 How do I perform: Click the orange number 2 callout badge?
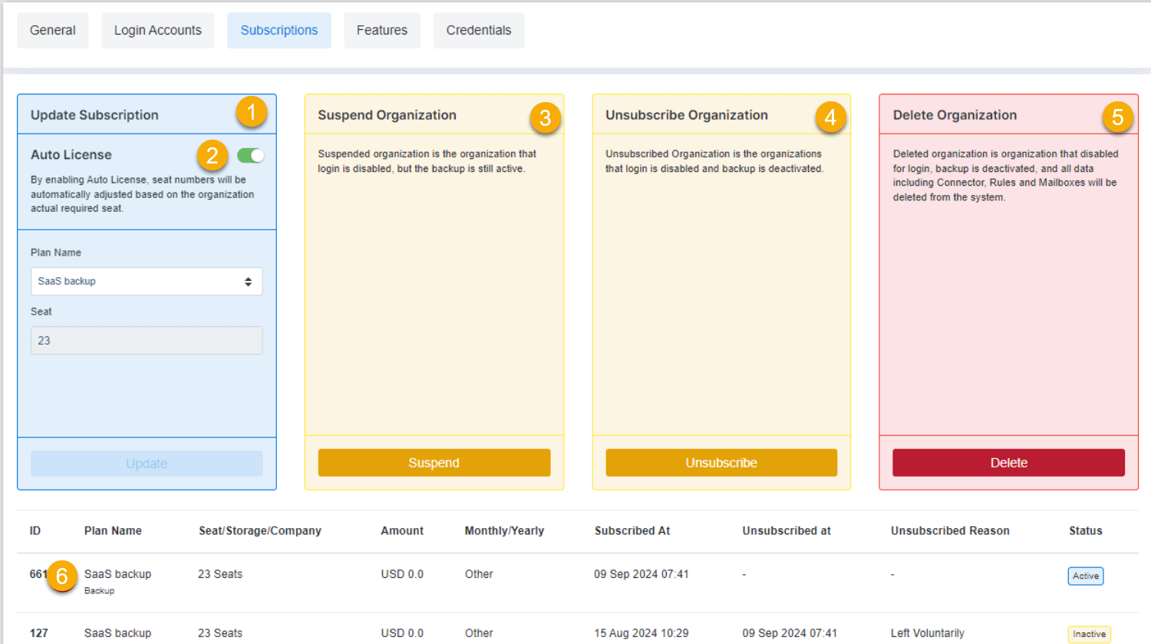pos(213,156)
